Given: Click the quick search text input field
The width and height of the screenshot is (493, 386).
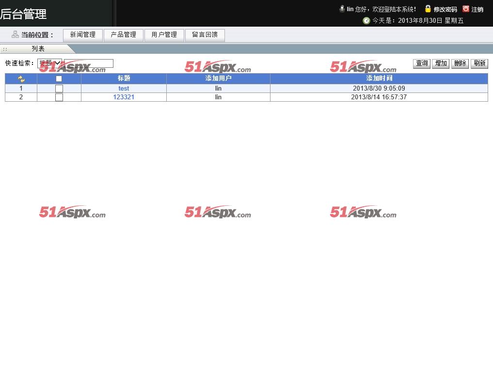Looking at the screenshot, I should click(x=89, y=63).
